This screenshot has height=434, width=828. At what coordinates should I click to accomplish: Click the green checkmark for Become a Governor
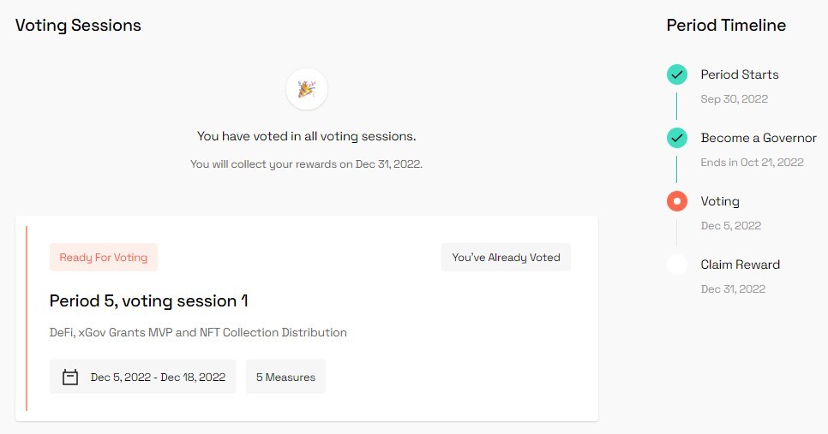677,138
